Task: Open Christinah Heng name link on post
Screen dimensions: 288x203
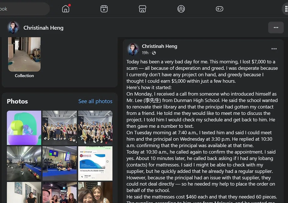Action: (x=159, y=46)
